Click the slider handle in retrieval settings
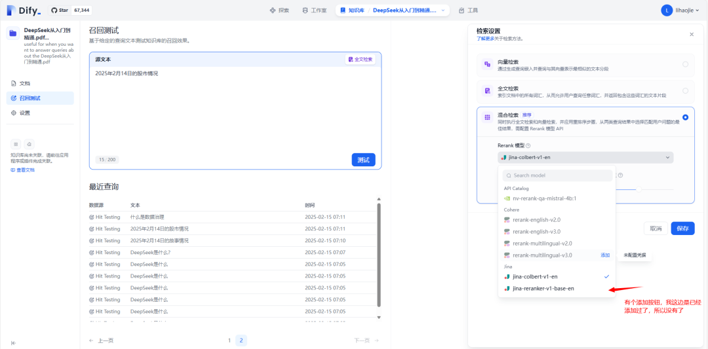This screenshot has width=708, height=349. pos(639,189)
